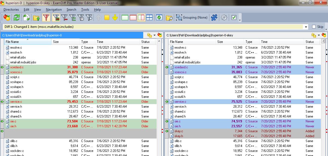Click the left pane apples compare icon
This screenshot has height=156, width=328.
tap(160, 35)
